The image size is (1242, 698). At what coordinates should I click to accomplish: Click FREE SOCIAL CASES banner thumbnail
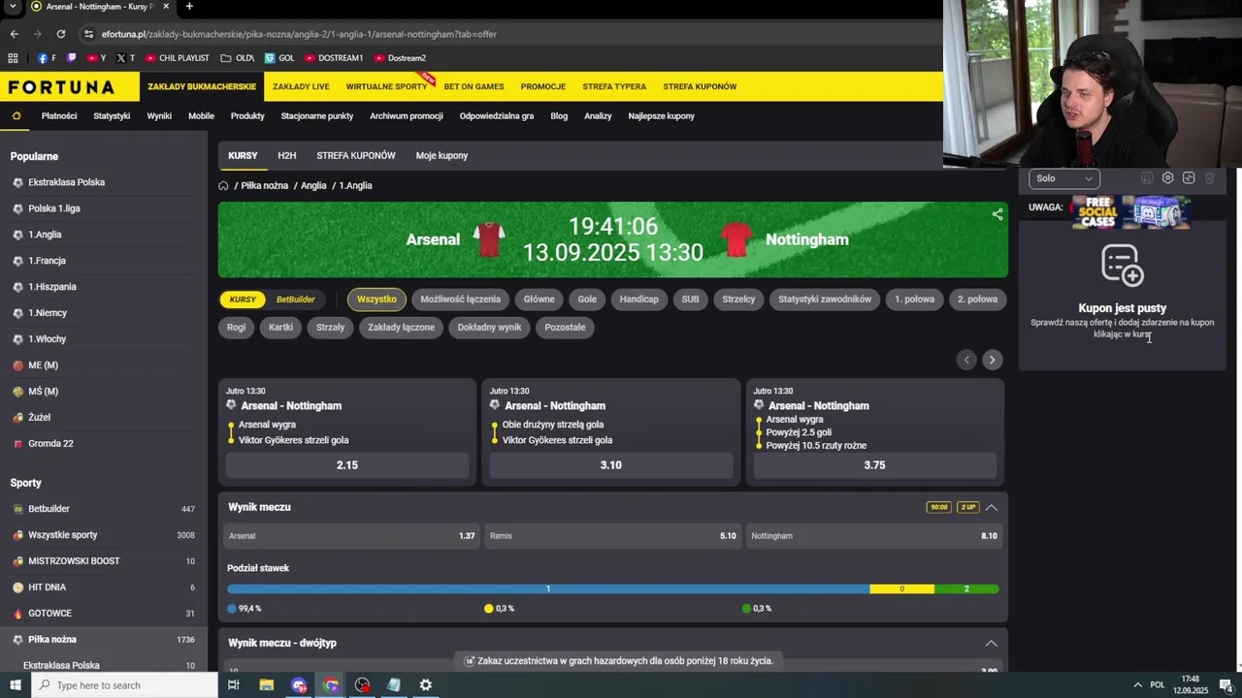pyautogui.click(x=1130, y=212)
